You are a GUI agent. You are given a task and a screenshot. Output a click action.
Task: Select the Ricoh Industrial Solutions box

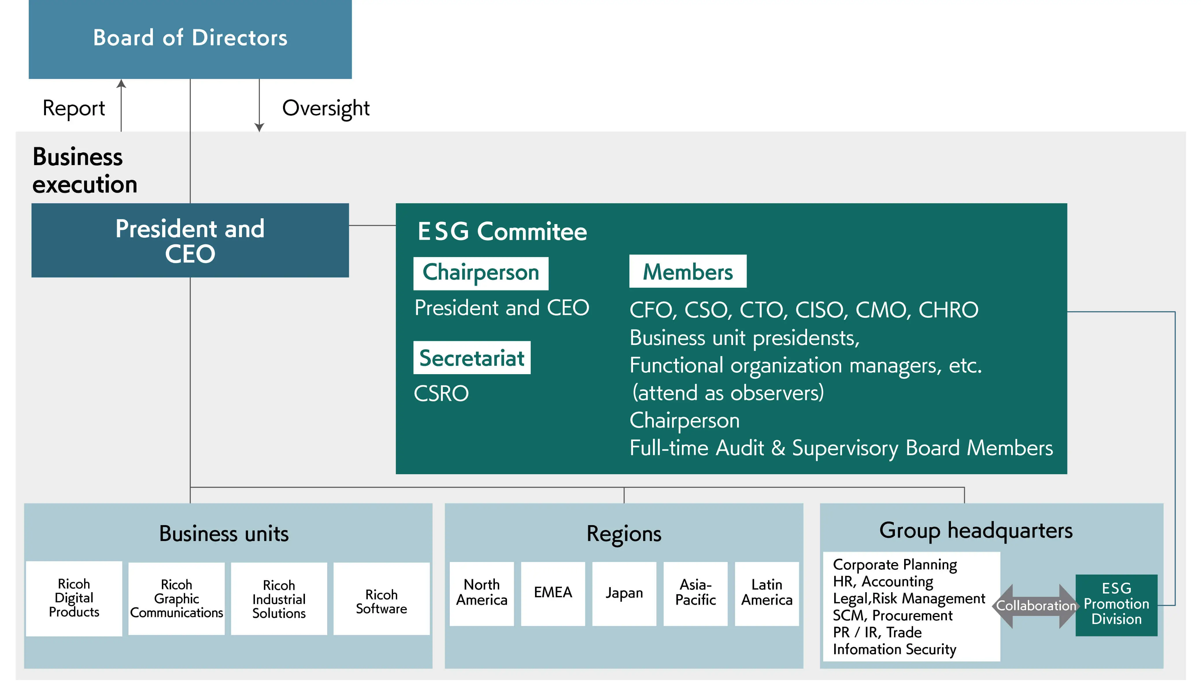[279, 598]
